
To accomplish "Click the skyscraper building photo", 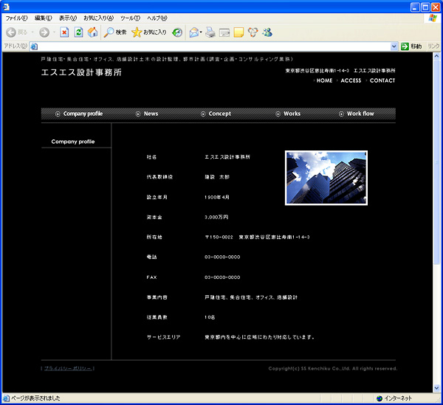I will tap(326, 178).
